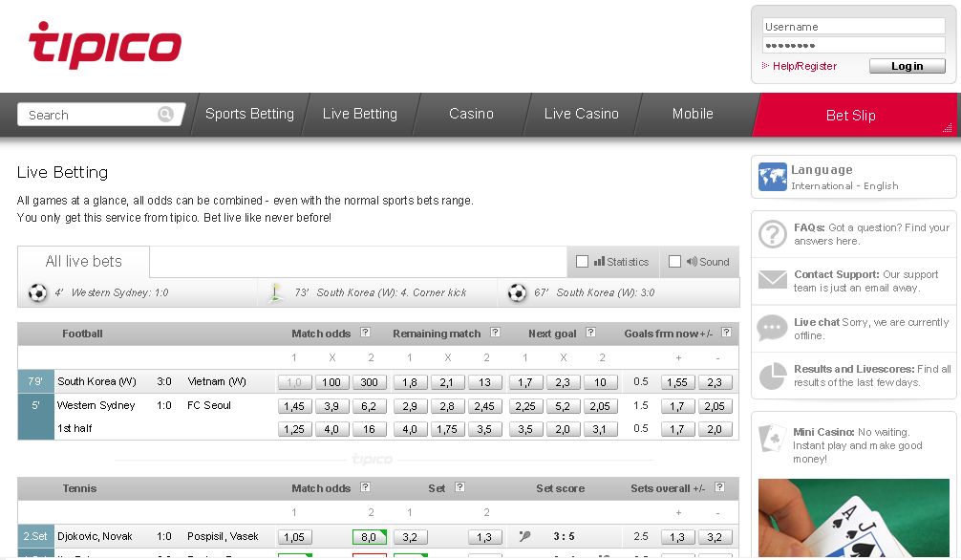The height and width of the screenshot is (560, 961).
Task: Open the Help/Register link
Action: coord(804,66)
